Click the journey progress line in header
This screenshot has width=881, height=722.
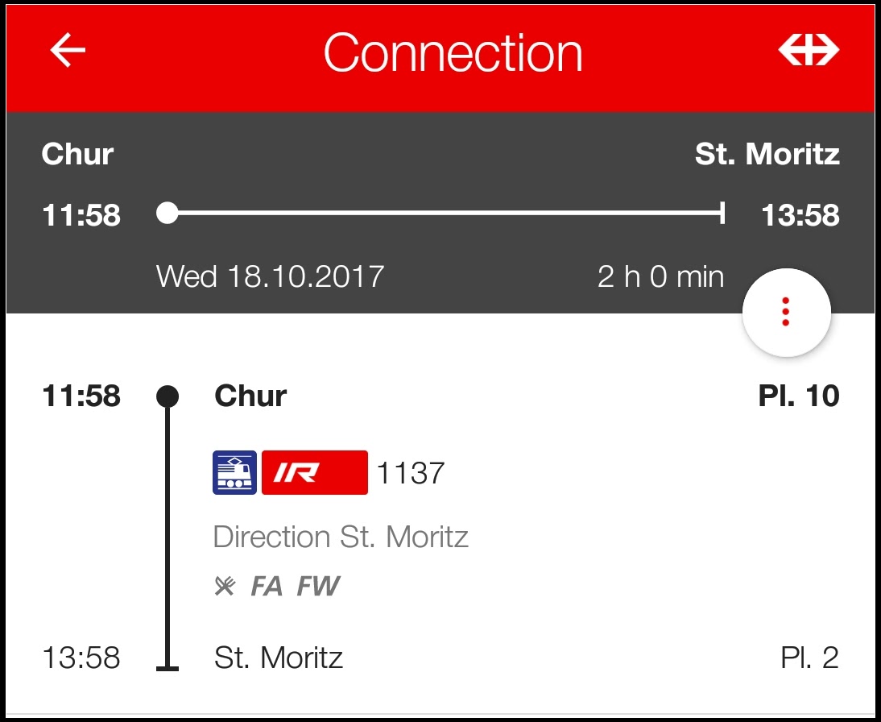445,214
